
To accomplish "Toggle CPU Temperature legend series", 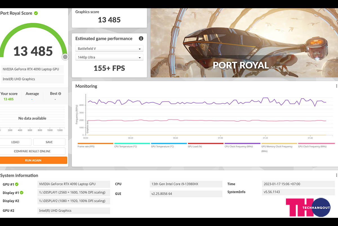I will tap(132, 145).
